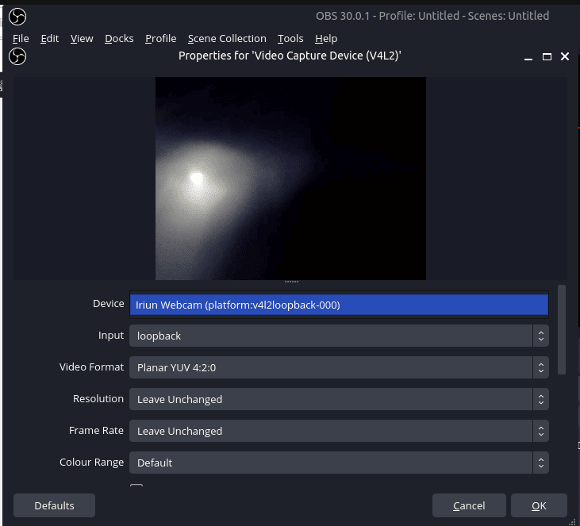
Task: Click the Video Format label
Action: (91, 367)
